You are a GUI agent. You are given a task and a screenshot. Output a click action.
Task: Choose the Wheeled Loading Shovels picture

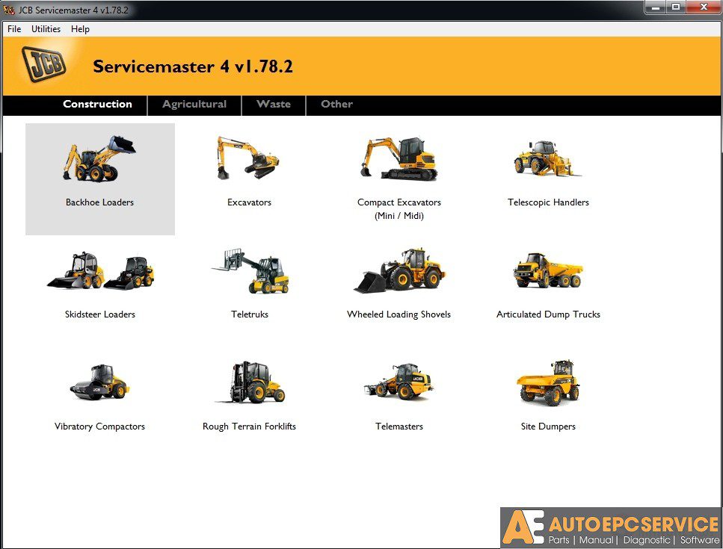[x=399, y=270]
